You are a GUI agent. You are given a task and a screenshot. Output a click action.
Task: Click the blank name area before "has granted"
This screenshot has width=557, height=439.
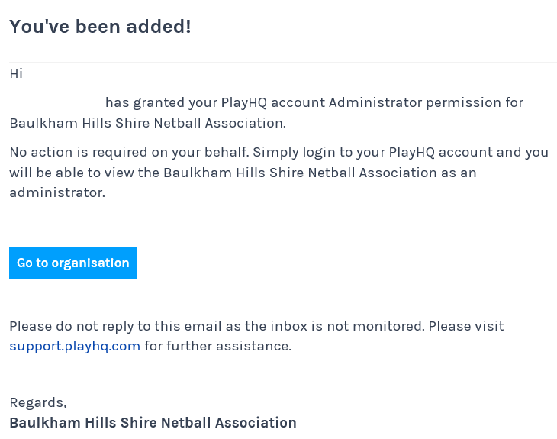pyautogui.click(x=56, y=102)
